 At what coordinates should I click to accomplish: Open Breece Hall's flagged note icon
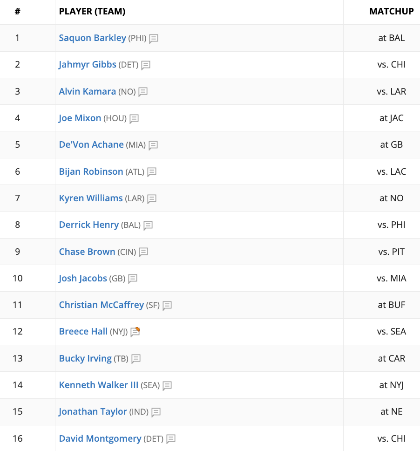coord(135,332)
